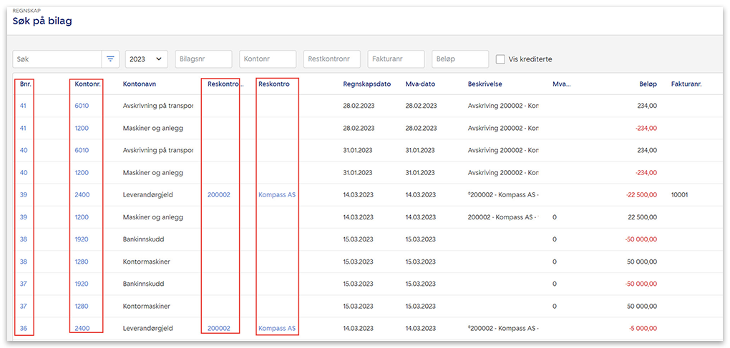Click the filter icon in the search box
This screenshot has width=730, height=348.
coord(110,59)
